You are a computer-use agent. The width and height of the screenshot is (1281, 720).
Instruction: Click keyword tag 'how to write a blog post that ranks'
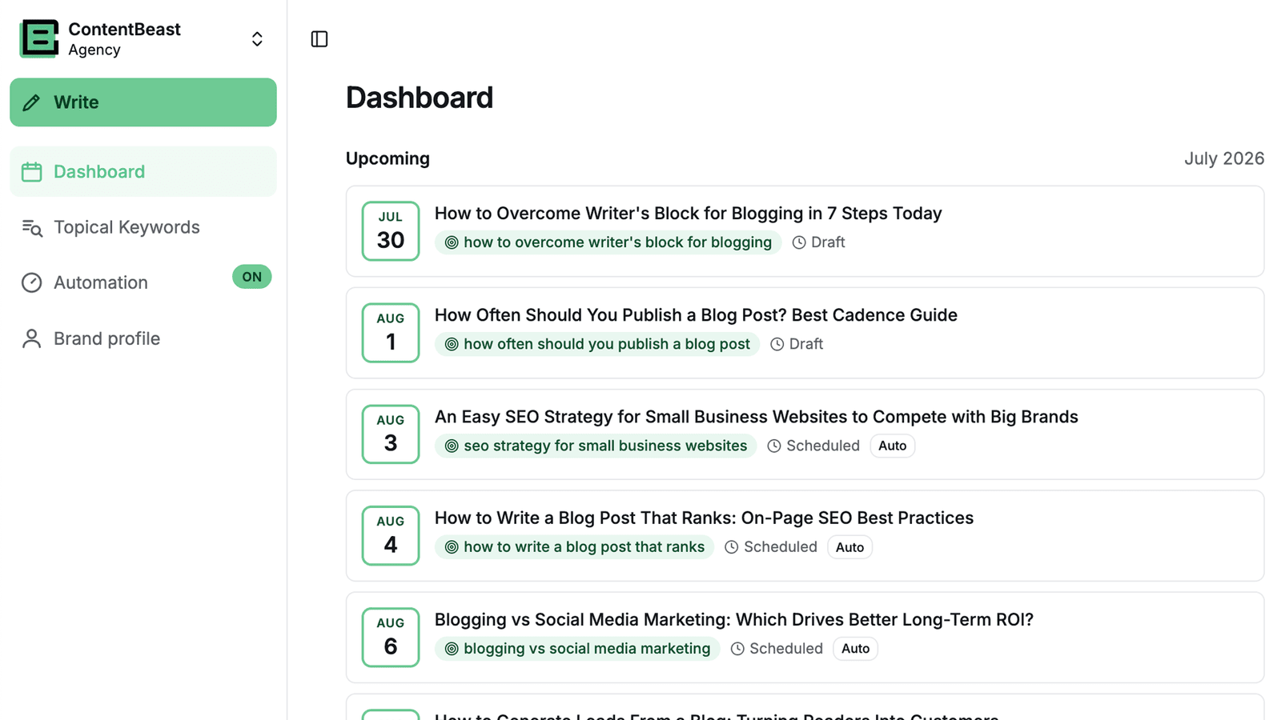point(574,547)
